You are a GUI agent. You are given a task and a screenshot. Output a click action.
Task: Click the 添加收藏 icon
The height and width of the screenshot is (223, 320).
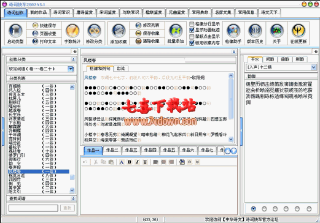(119, 33)
